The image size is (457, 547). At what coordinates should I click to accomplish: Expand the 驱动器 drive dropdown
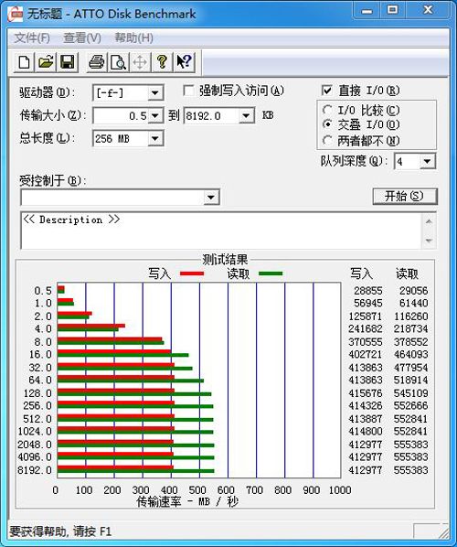(x=154, y=93)
